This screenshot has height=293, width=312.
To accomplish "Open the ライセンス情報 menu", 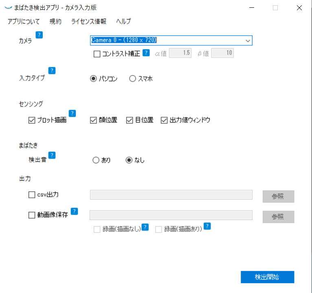I will click(x=89, y=21).
